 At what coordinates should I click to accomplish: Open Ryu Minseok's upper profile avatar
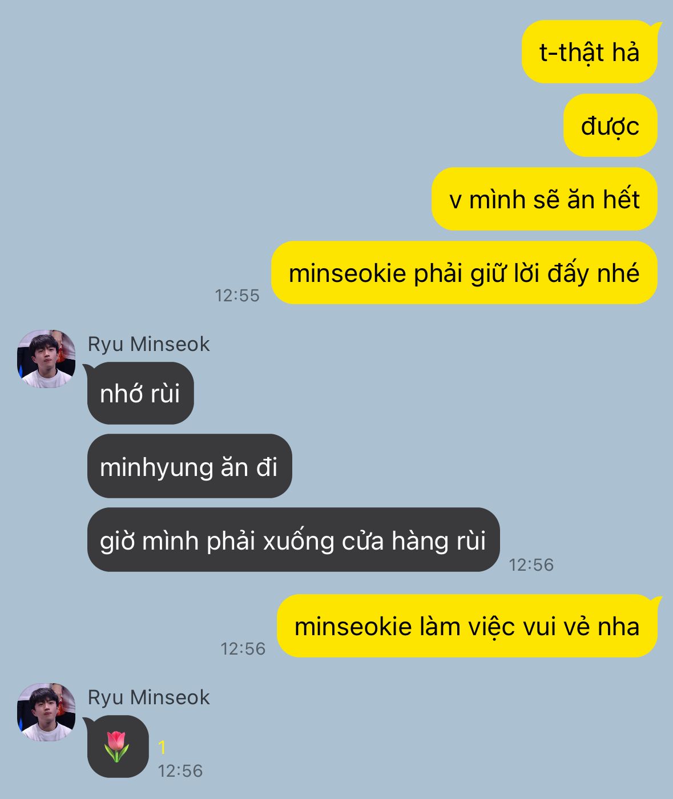click(x=46, y=358)
